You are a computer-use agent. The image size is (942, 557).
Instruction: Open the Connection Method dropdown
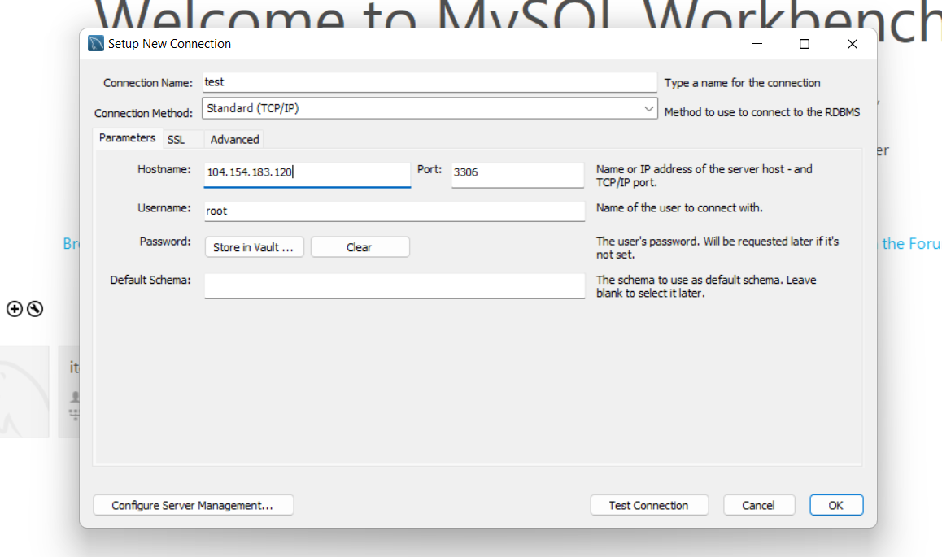430,109
